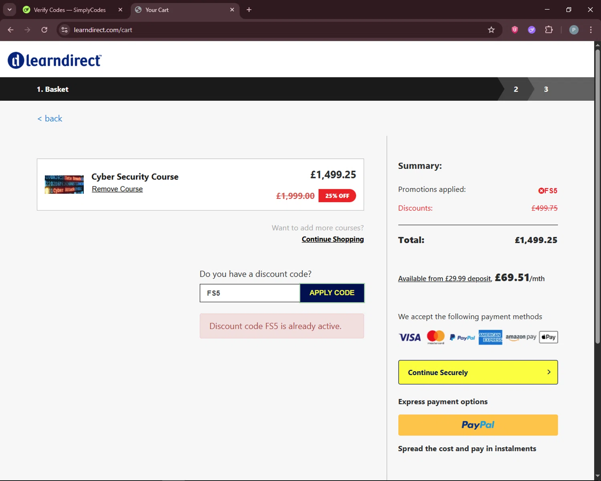601x481 pixels.
Task: Click the 'Discount code FS5 is already active' message
Action: tap(282, 326)
